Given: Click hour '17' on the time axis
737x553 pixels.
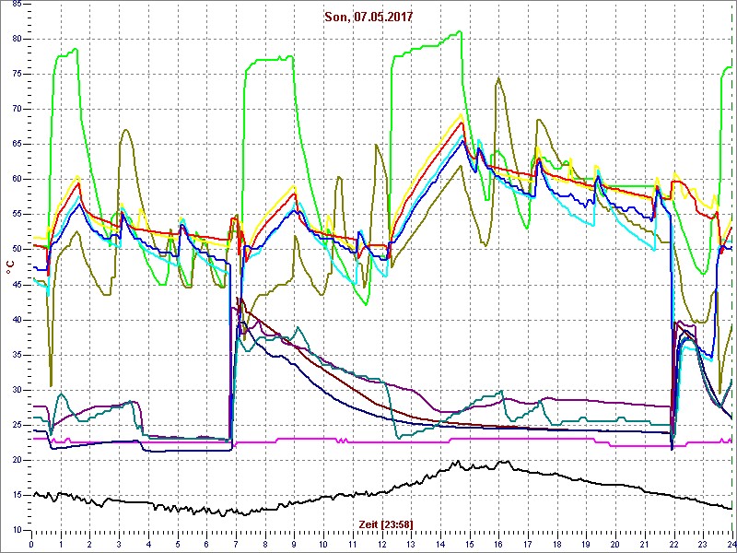Looking at the screenshot, I should tap(528, 545).
